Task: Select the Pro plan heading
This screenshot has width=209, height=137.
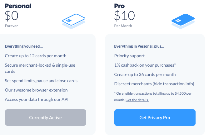Action: tap(119, 6)
